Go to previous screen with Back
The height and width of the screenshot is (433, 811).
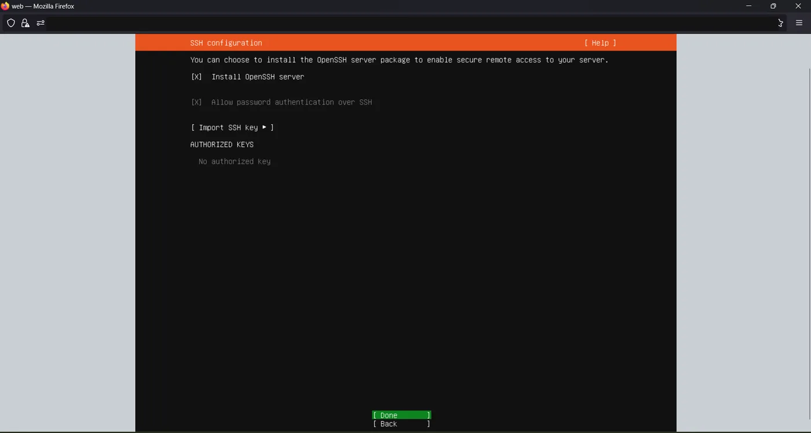coord(401,424)
